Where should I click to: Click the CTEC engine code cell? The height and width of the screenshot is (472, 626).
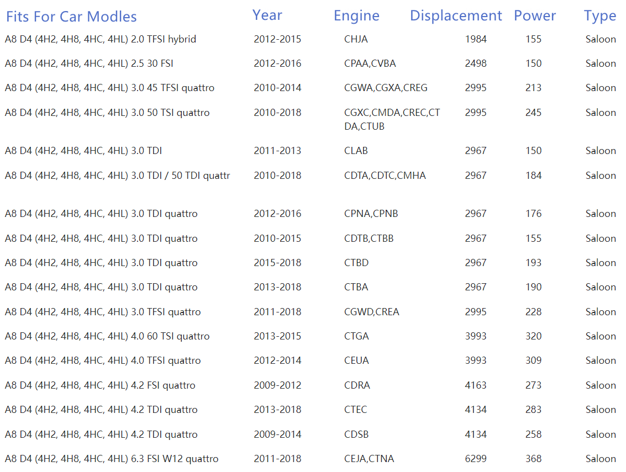(355, 410)
